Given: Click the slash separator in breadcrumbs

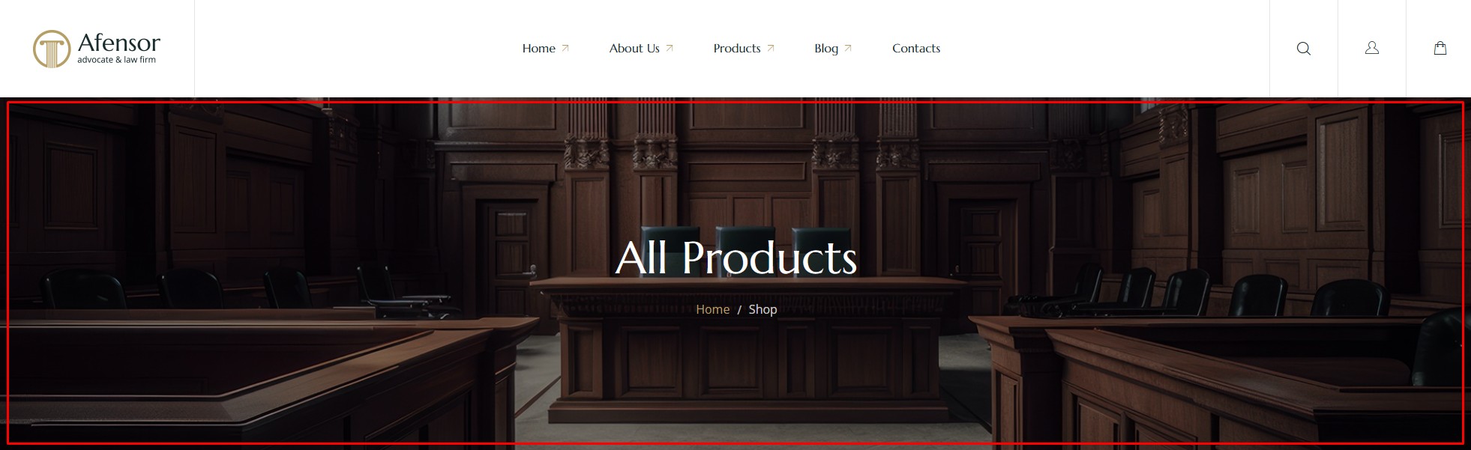Looking at the screenshot, I should (x=739, y=310).
